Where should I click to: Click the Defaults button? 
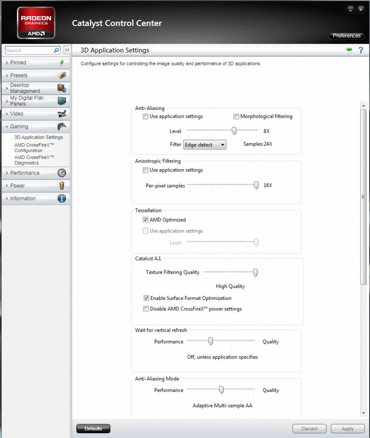93,429
